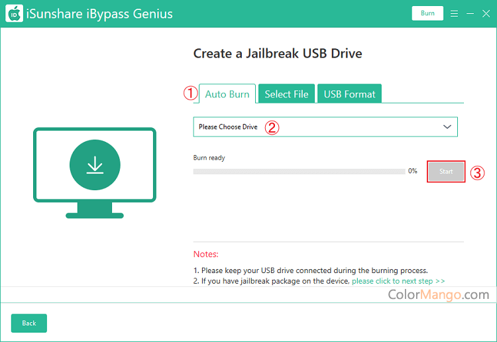Click the Start burn button
497x342 pixels.
point(446,172)
